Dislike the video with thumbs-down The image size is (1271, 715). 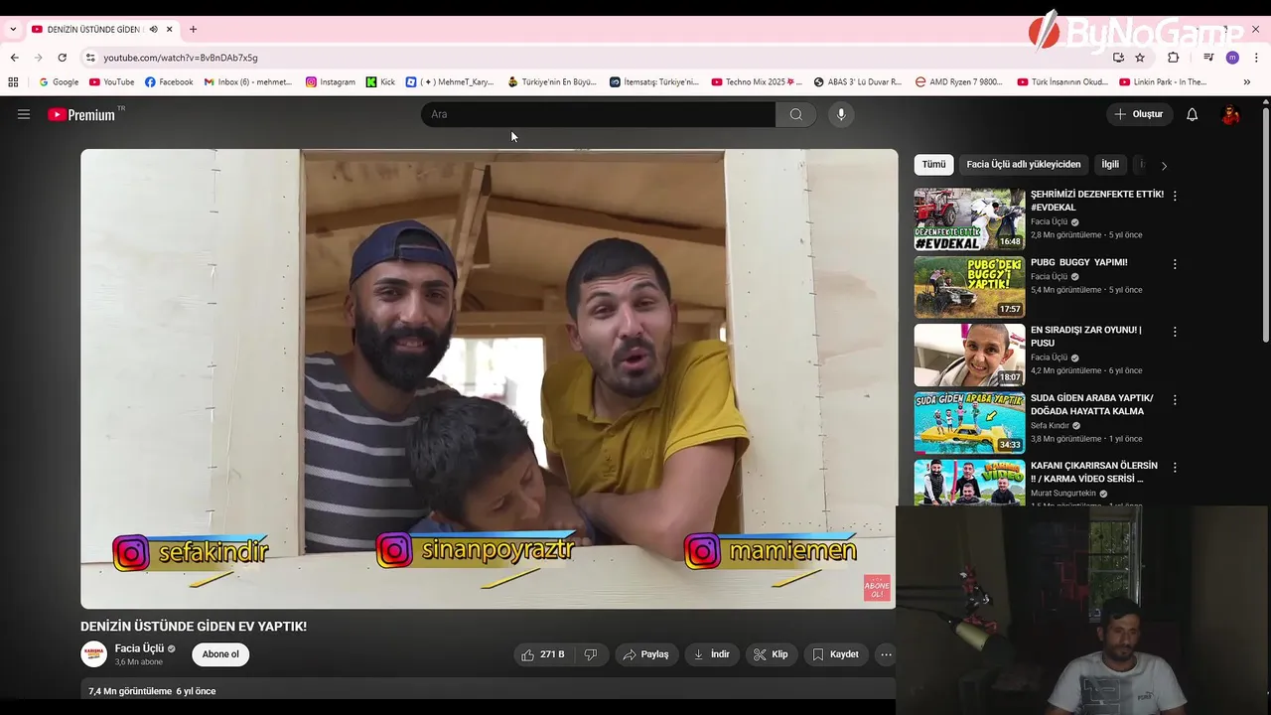tap(591, 654)
